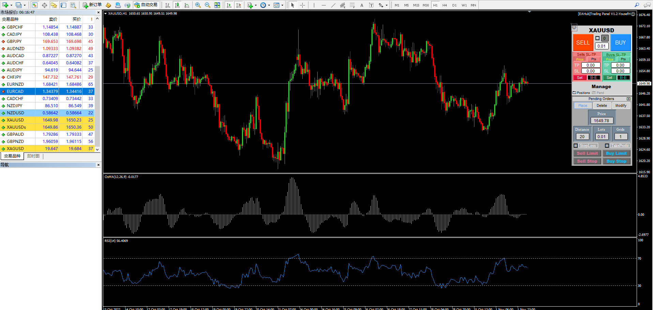Select the text A tool
The image size is (653, 310).
click(x=362, y=5)
